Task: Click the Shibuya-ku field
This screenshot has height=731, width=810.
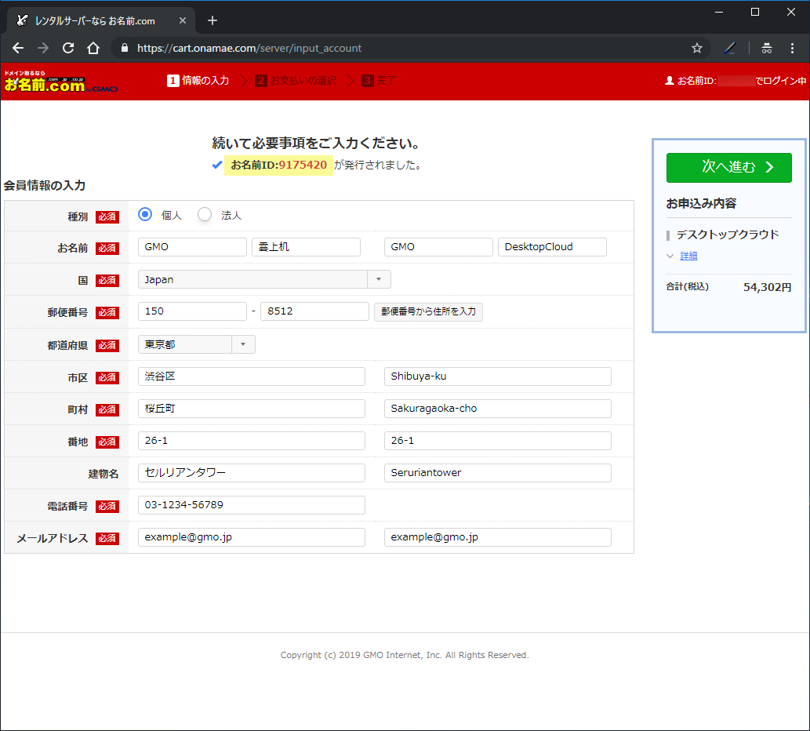Action: coord(498,376)
